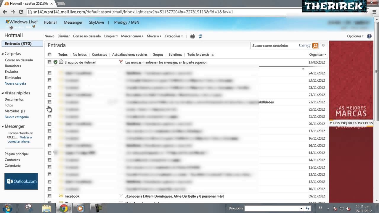Click the taskbar address bar go button
379x213 pixels.
(x=307, y=208)
